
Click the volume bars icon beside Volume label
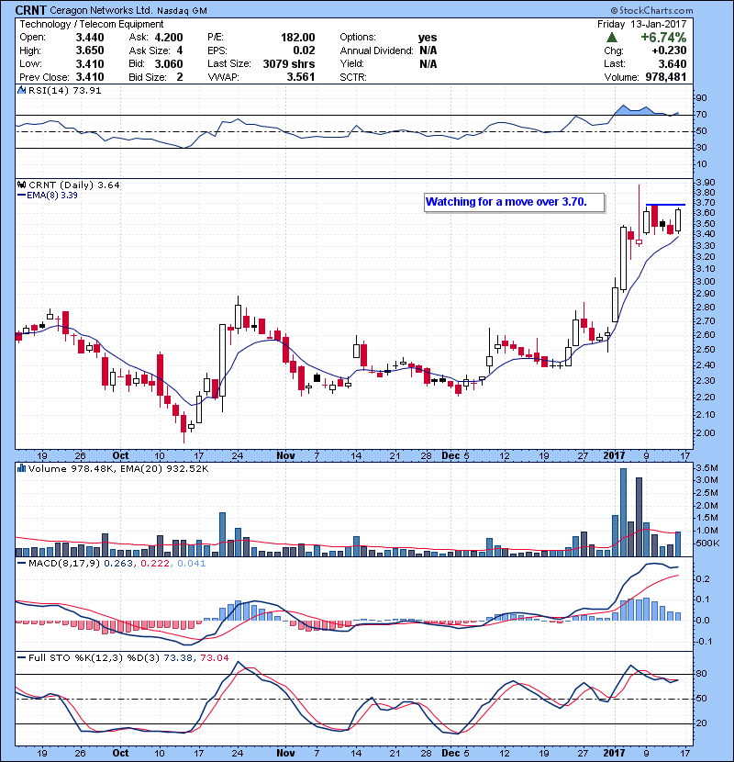point(21,468)
